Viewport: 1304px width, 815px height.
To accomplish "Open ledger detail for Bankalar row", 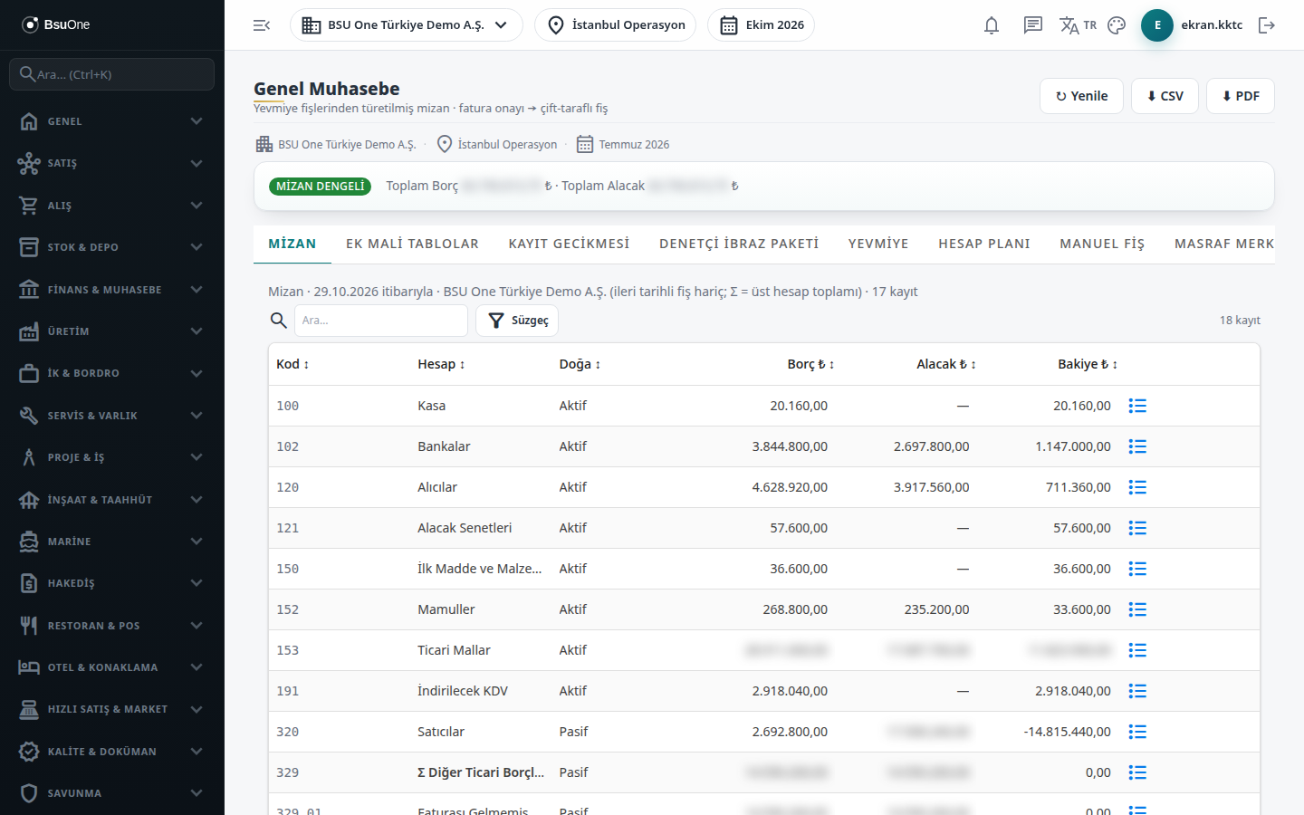I will (1137, 446).
